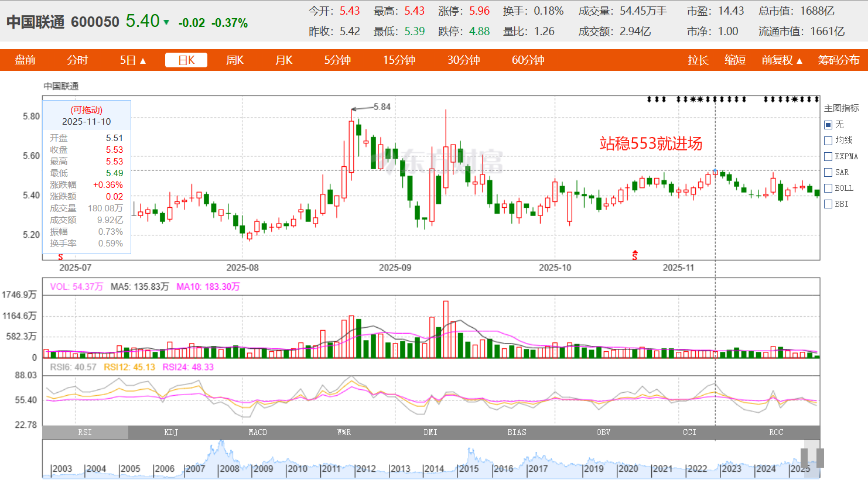The height and width of the screenshot is (490, 868).
Task: Click the 2015 label on the overview timeline
Action: click(469, 469)
